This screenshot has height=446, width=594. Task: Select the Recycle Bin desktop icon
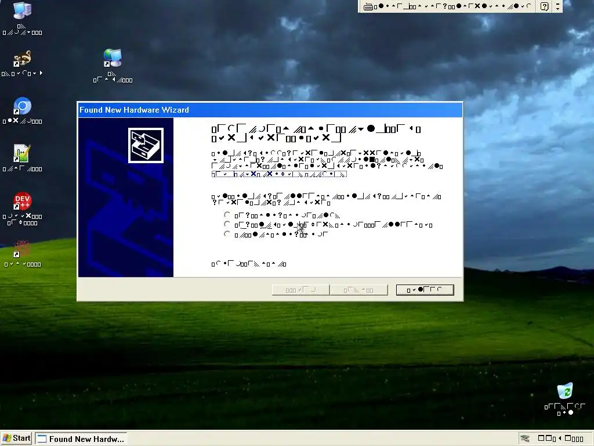[x=565, y=391]
